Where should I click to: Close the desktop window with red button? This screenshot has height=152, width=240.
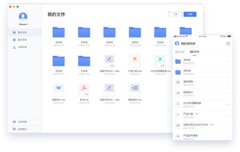coord(10,7)
